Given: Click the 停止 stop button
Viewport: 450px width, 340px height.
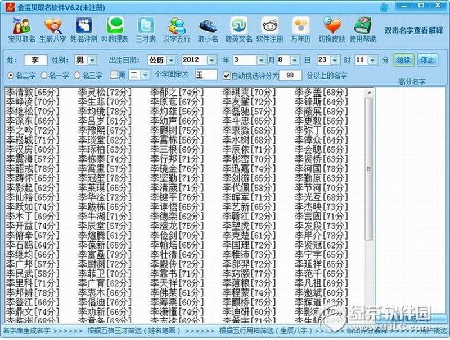Looking at the screenshot, I should coord(427,60).
